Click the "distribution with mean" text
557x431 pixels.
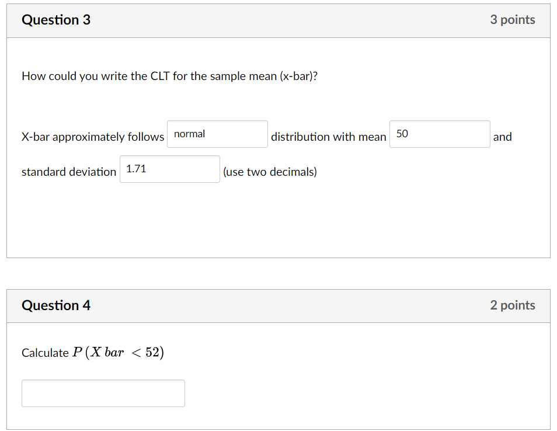[328, 137]
